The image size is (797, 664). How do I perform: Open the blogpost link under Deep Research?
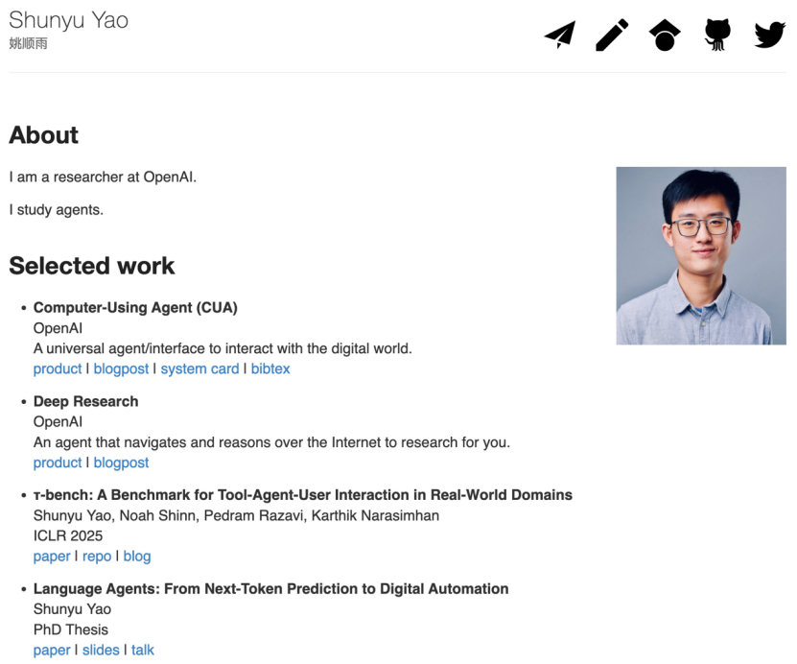[x=121, y=462]
